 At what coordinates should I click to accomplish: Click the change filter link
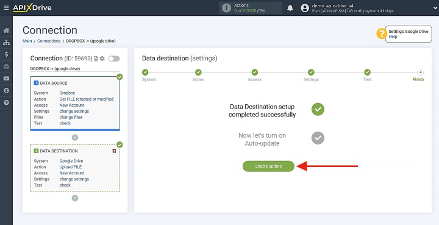click(71, 117)
